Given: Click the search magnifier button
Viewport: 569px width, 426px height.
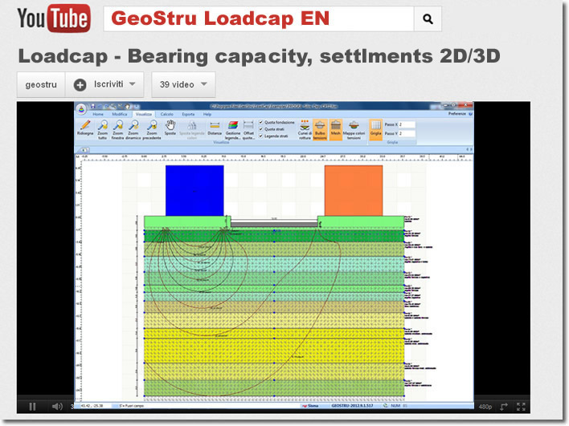Looking at the screenshot, I should pyautogui.click(x=428, y=18).
